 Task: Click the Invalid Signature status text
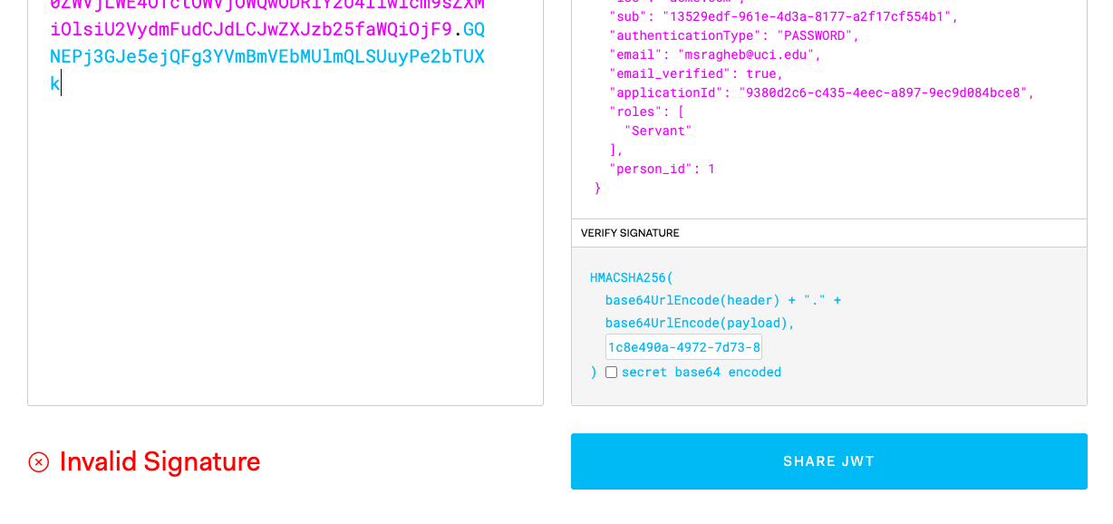160,462
